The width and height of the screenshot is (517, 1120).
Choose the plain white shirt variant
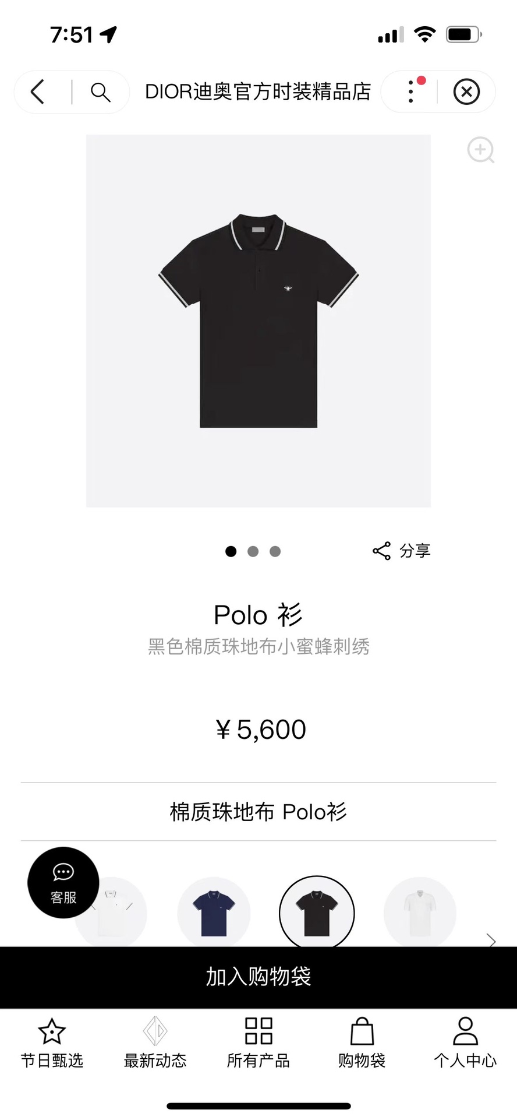420,913
